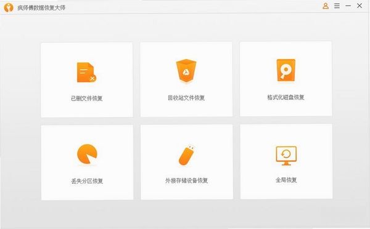Screen dimensions: 370x229
Task: Select the 格式化磁盘恢复 label
Action: (x=286, y=97)
